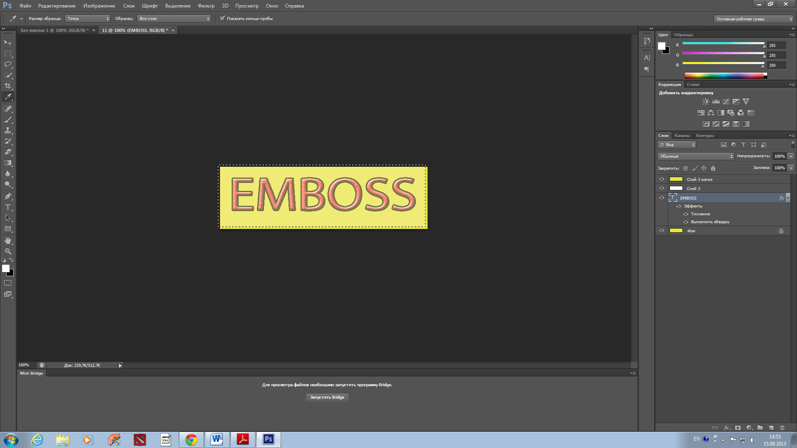Select the Healing Brush tool
Viewport: 797px width, 448px height.
click(8, 109)
